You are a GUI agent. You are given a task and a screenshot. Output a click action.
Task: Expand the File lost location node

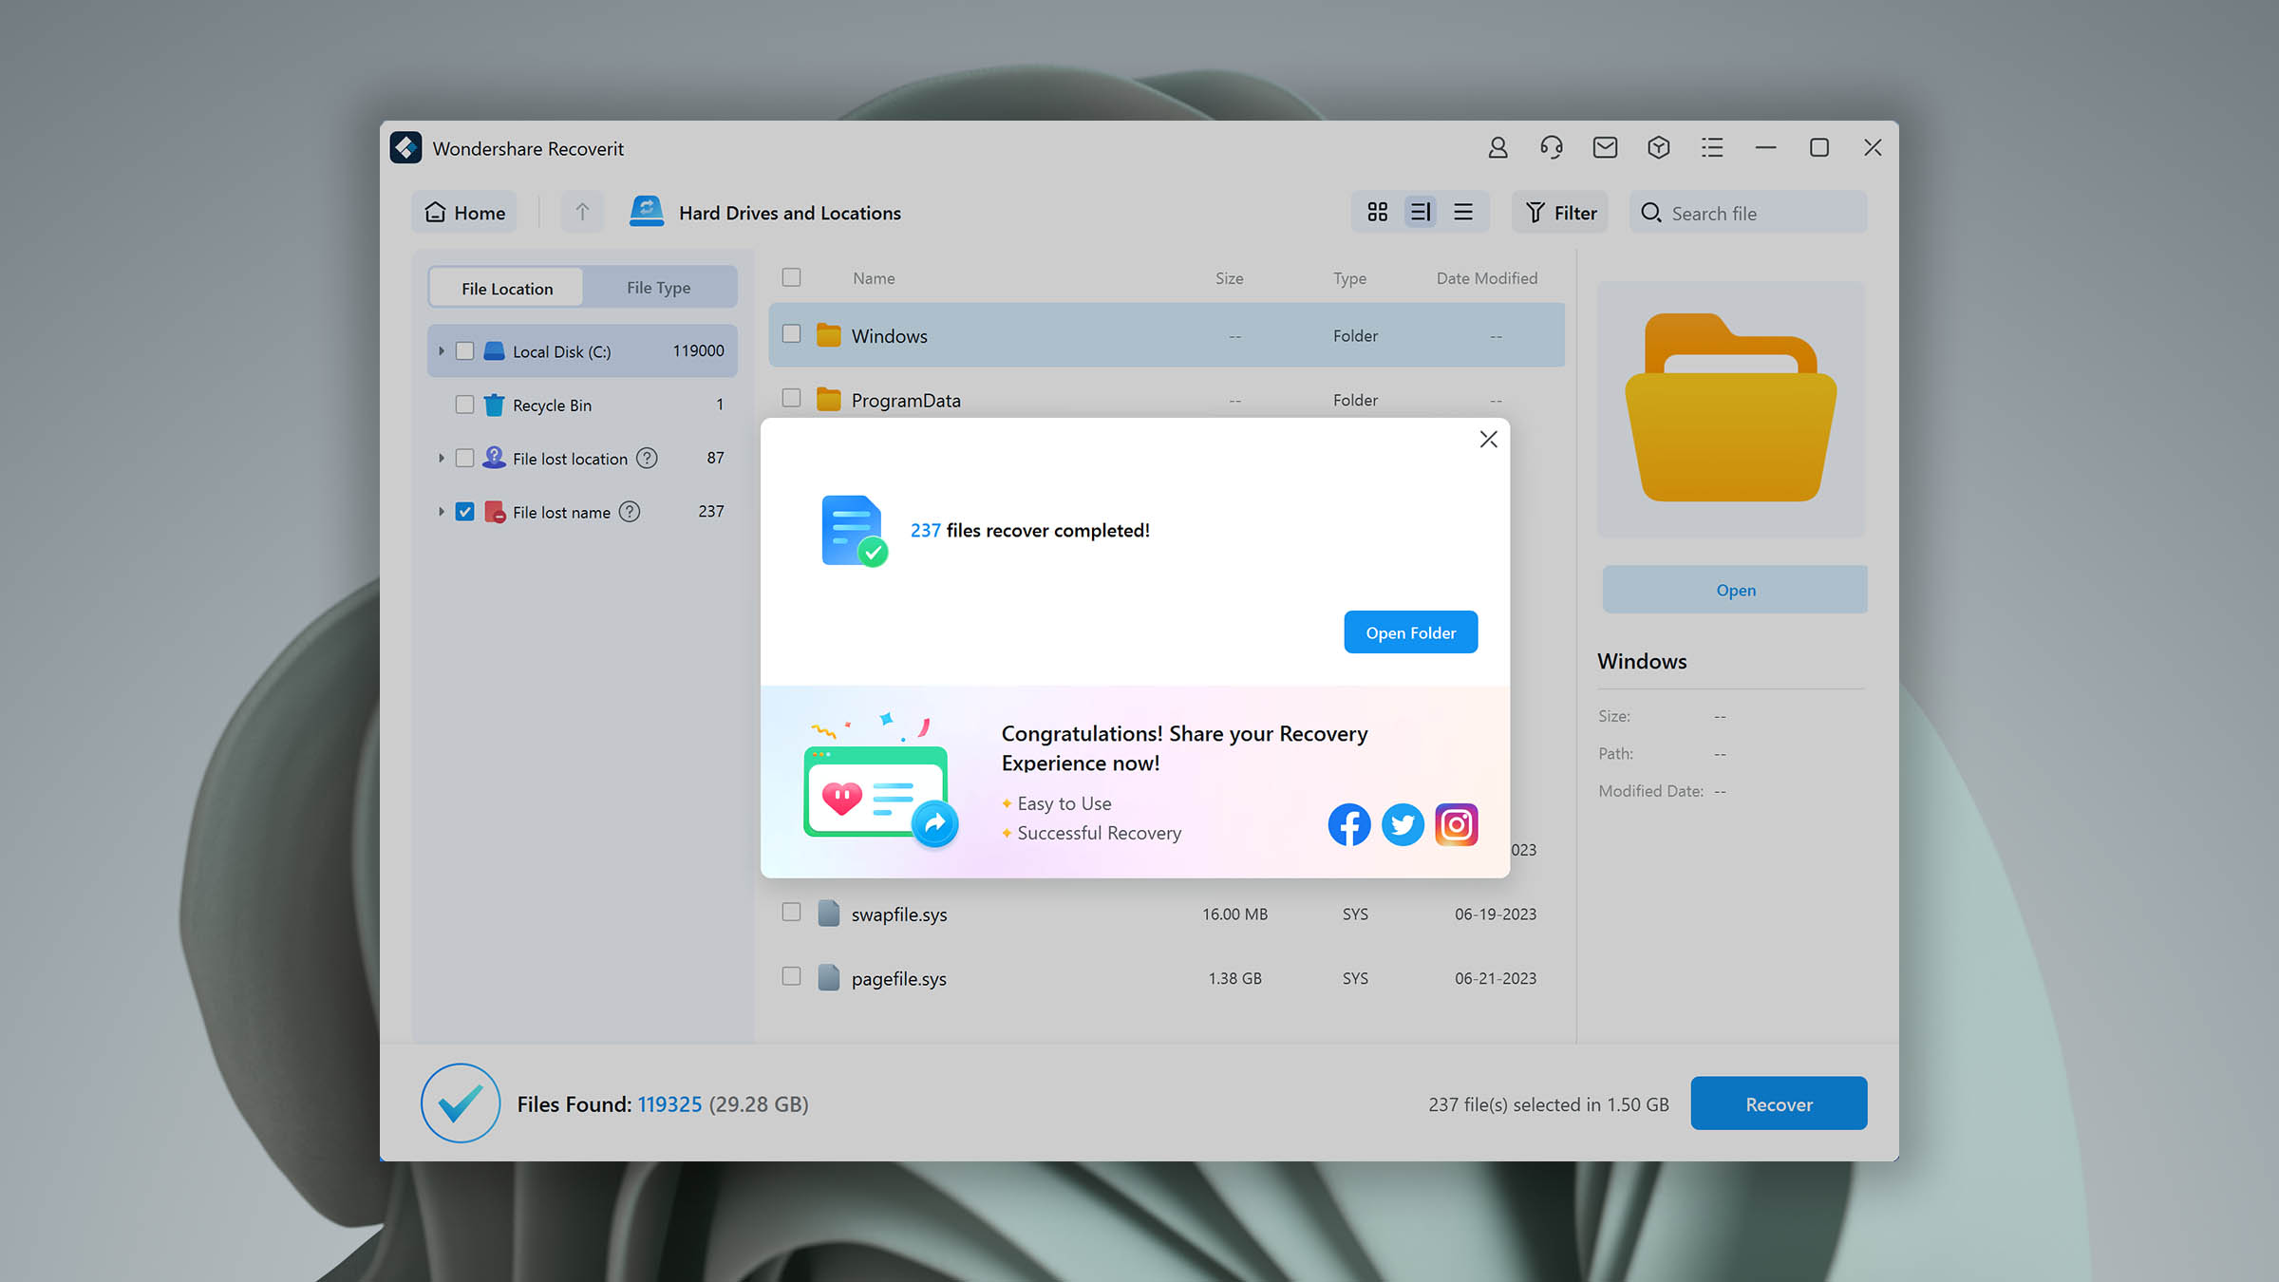(441, 458)
